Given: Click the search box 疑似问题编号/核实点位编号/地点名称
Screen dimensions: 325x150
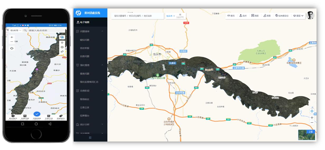Looking at the screenshot, I should 137,16.
